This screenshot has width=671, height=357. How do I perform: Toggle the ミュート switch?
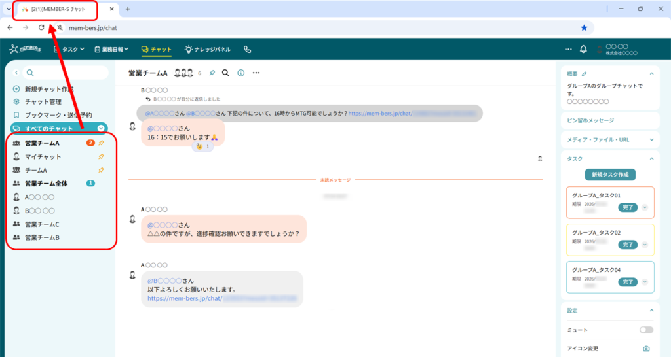click(646, 330)
